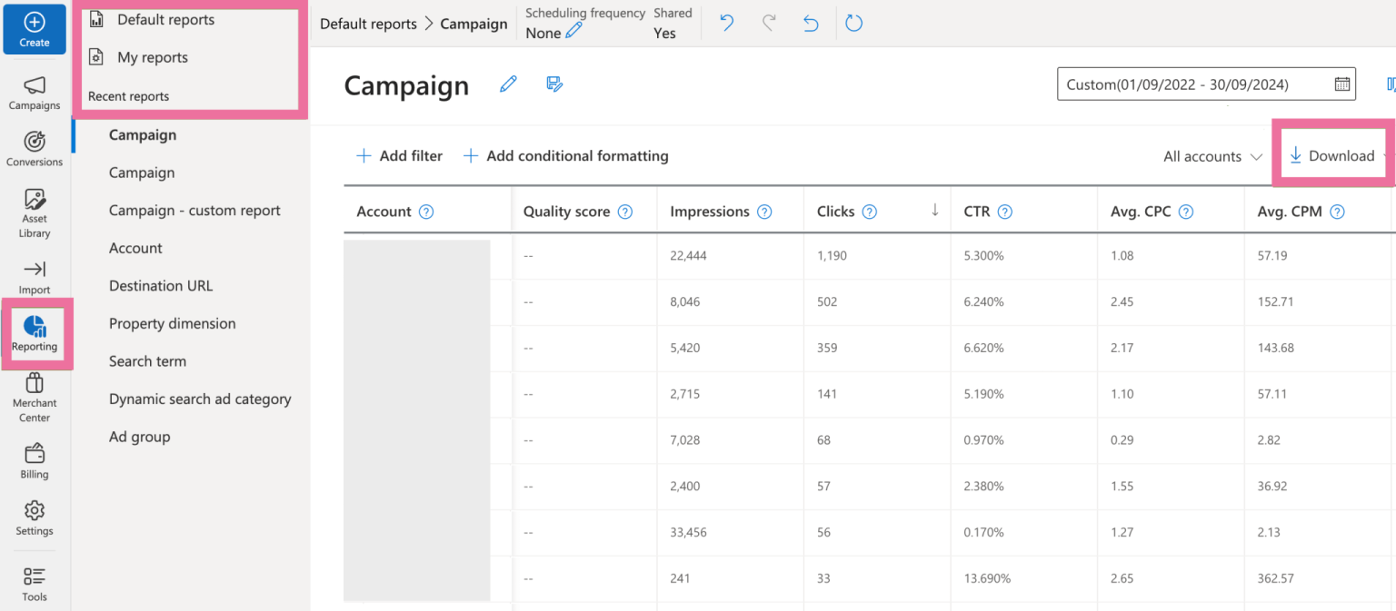1396x611 pixels.
Task: Open the Asset Library
Action: [34, 211]
